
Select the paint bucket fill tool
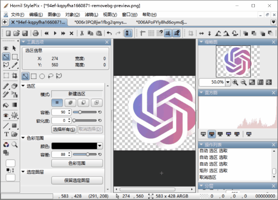(x=6, y=105)
